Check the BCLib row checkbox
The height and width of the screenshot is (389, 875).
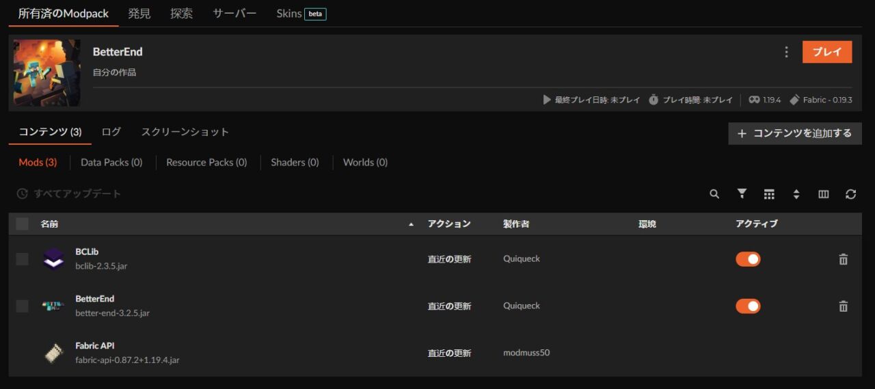pos(23,259)
